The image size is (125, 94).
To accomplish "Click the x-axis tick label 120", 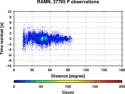I will (x=86, y=70).
